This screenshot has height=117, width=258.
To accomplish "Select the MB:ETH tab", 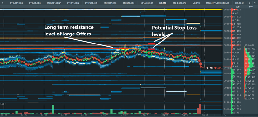I will click(196, 3).
